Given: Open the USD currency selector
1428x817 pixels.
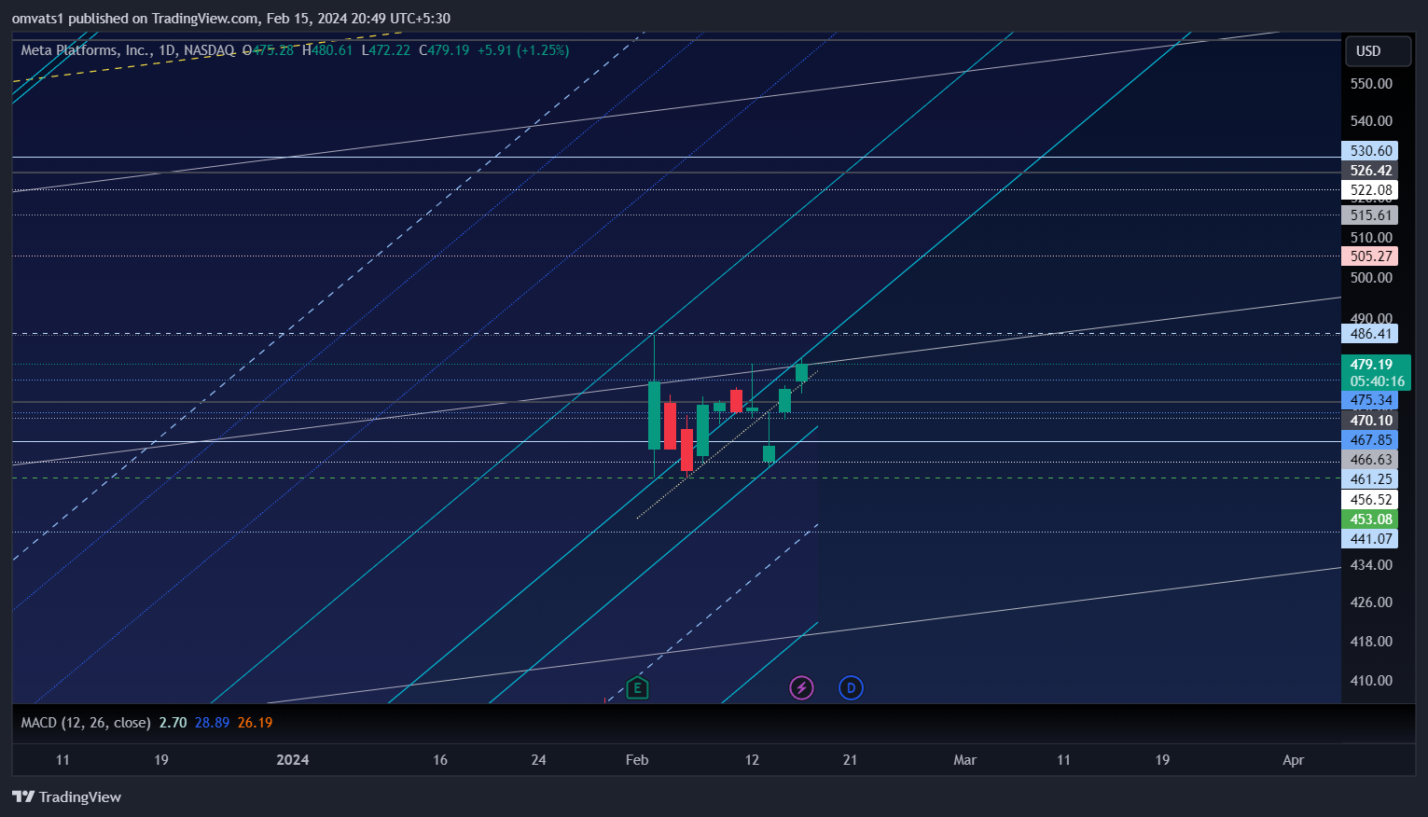Looking at the screenshot, I should [x=1378, y=51].
